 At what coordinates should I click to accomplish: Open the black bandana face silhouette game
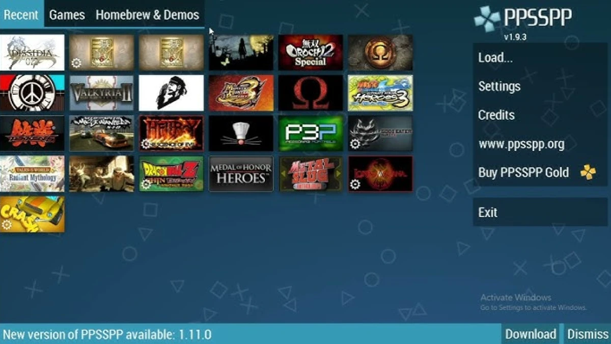tap(172, 93)
